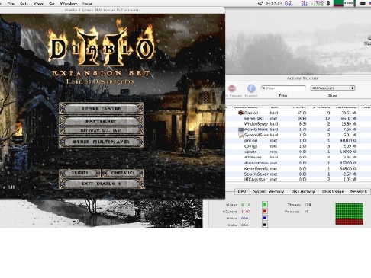
Task: Click the red % System color swatch
Action: 265,211
